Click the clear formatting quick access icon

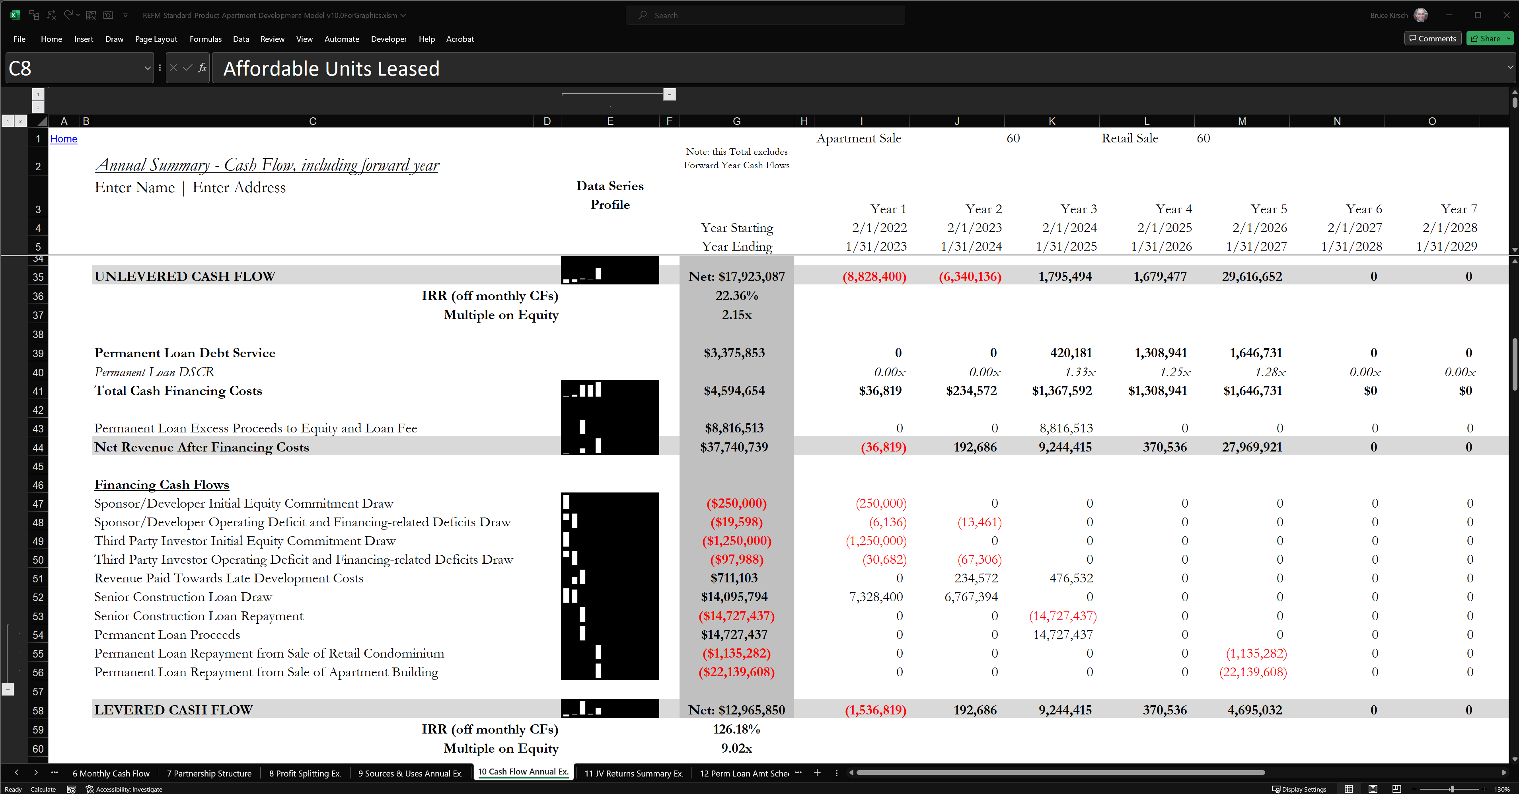[91, 15]
